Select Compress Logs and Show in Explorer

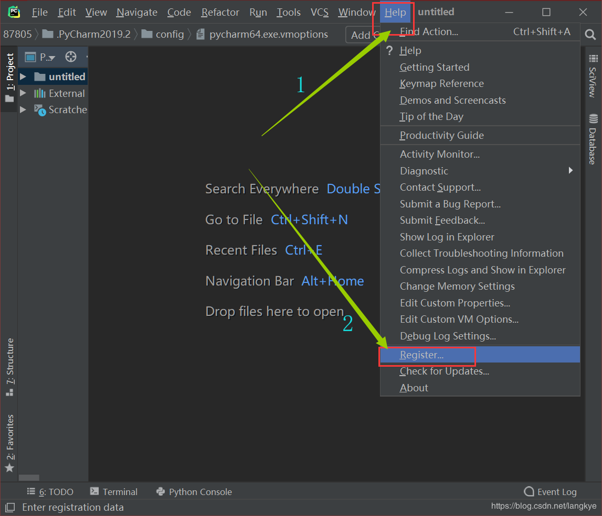pyautogui.click(x=480, y=270)
